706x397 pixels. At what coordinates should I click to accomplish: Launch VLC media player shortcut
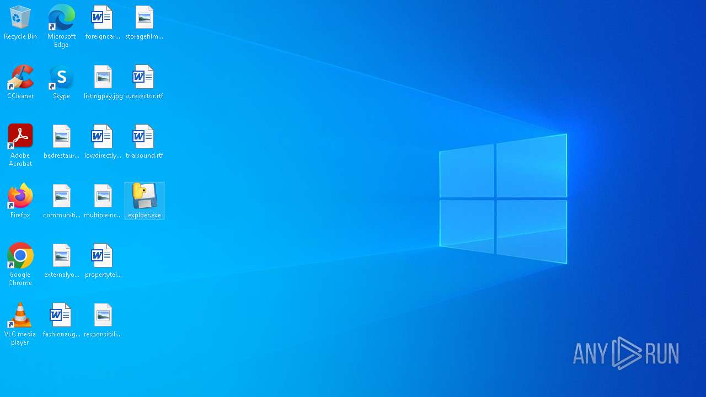pos(20,324)
